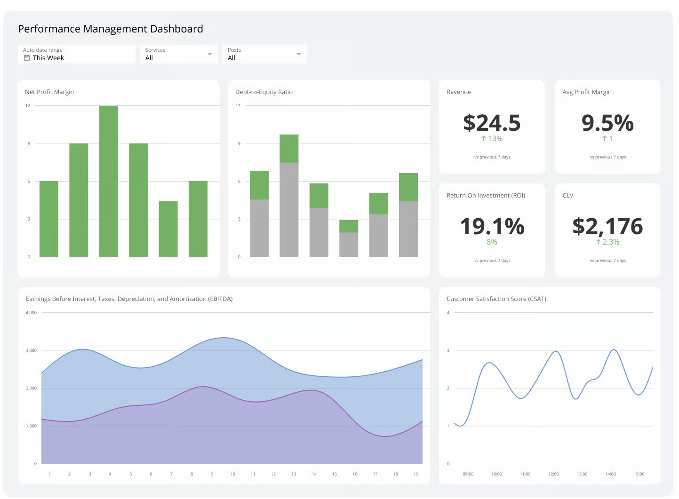679x499 pixels.
Task: Click the Debt-to-Equity Ratio chart title
Action: click(x=264, y=92)
